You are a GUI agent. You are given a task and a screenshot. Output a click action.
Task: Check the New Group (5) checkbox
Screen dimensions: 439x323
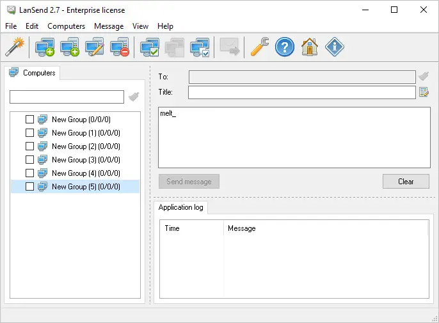coord(29,186)
